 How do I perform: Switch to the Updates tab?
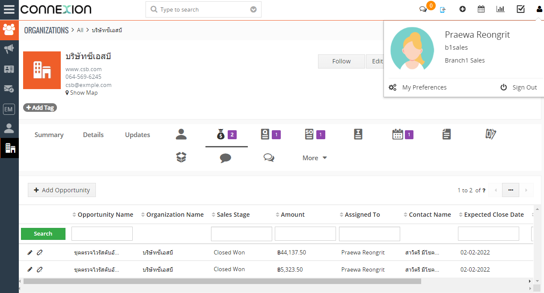point(137,135)
